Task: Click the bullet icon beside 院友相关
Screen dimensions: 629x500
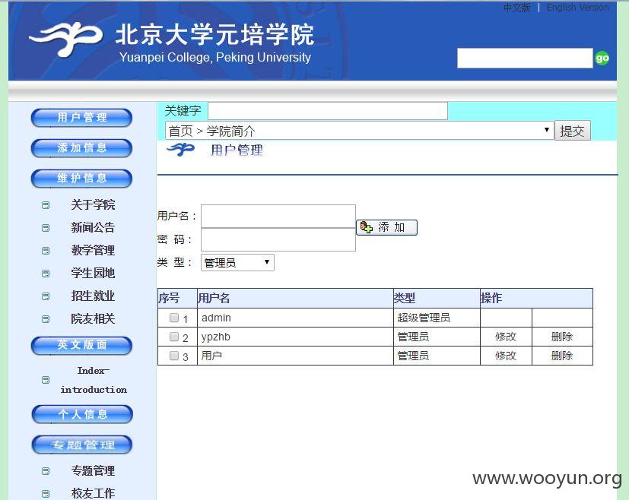Action: (46, 319)
